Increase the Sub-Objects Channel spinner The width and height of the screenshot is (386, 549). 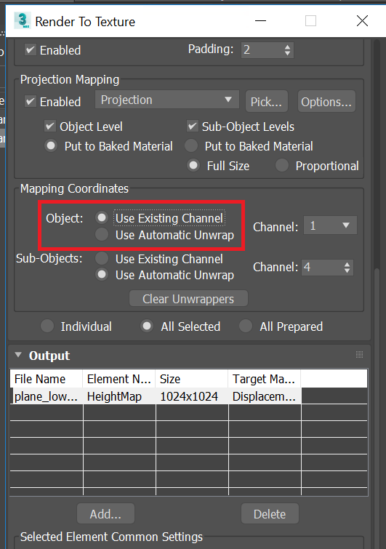347,264
